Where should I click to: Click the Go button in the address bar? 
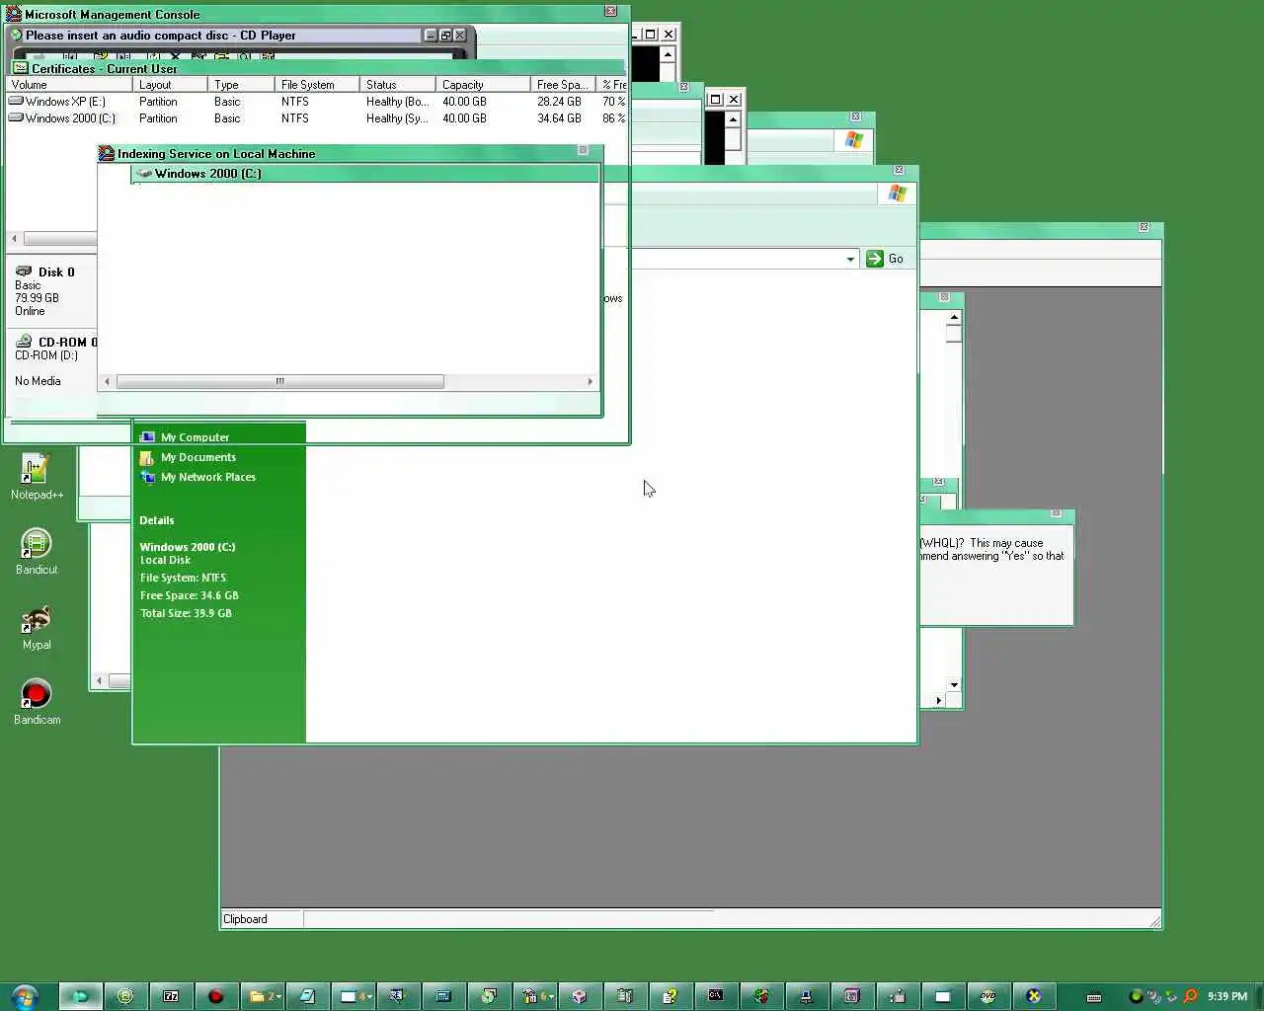(x=886, y=259)
